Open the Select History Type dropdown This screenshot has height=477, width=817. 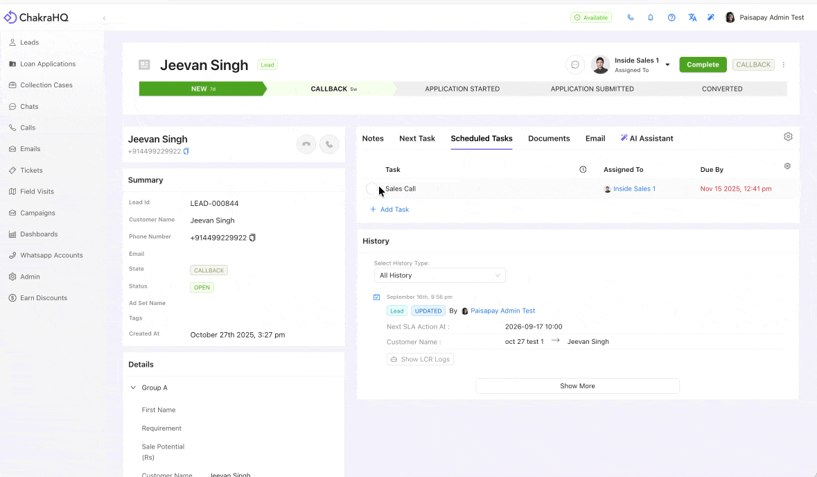439,275
